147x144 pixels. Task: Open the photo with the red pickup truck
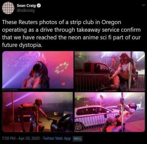tap(110, 71)
